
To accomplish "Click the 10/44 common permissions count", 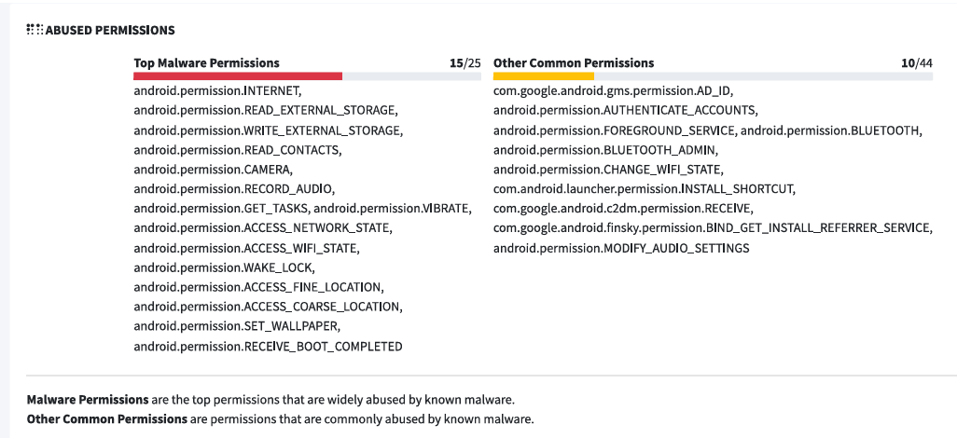I will [917, 63].
